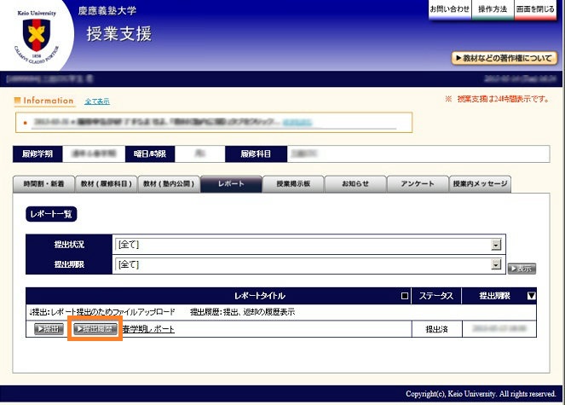Open the 操作方法 help button

[492, 9]
